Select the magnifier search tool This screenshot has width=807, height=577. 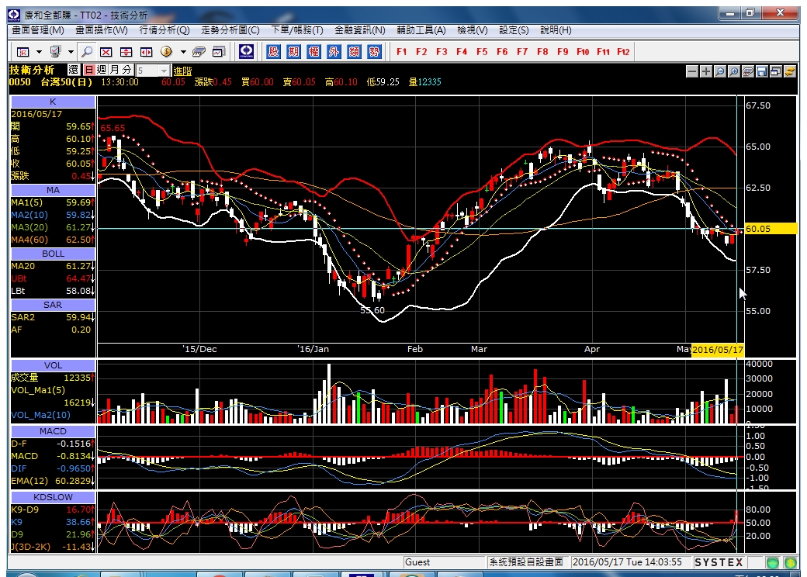click(x=87, y=52)
